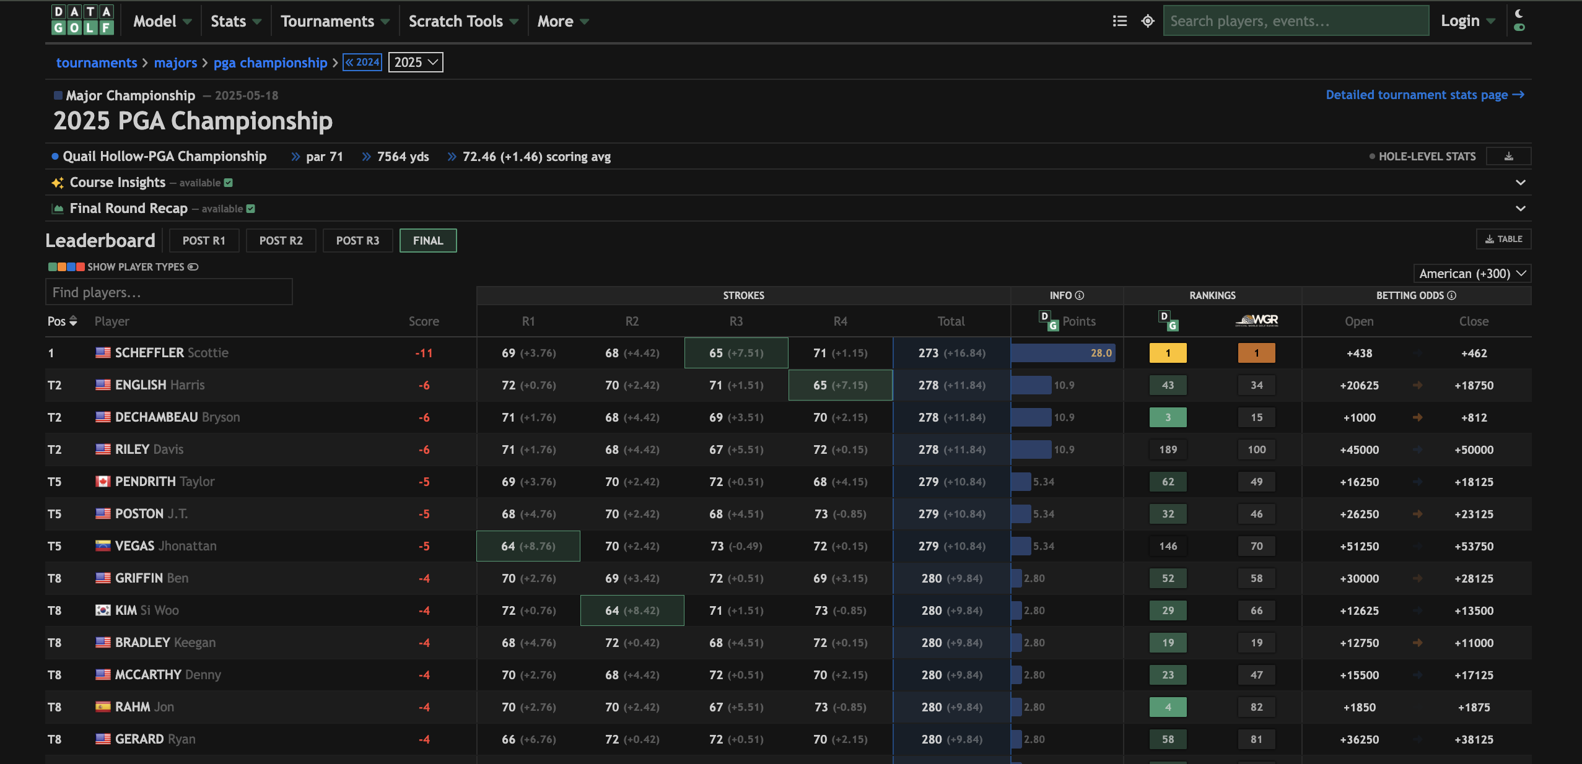The width and height of the screenshot is (1582, 764).
Task: Toggle Show Player Types switch
Action: pos(193,267)
